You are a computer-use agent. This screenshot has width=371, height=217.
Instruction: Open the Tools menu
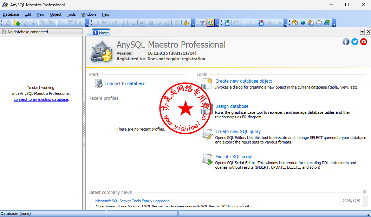point(71,14)
